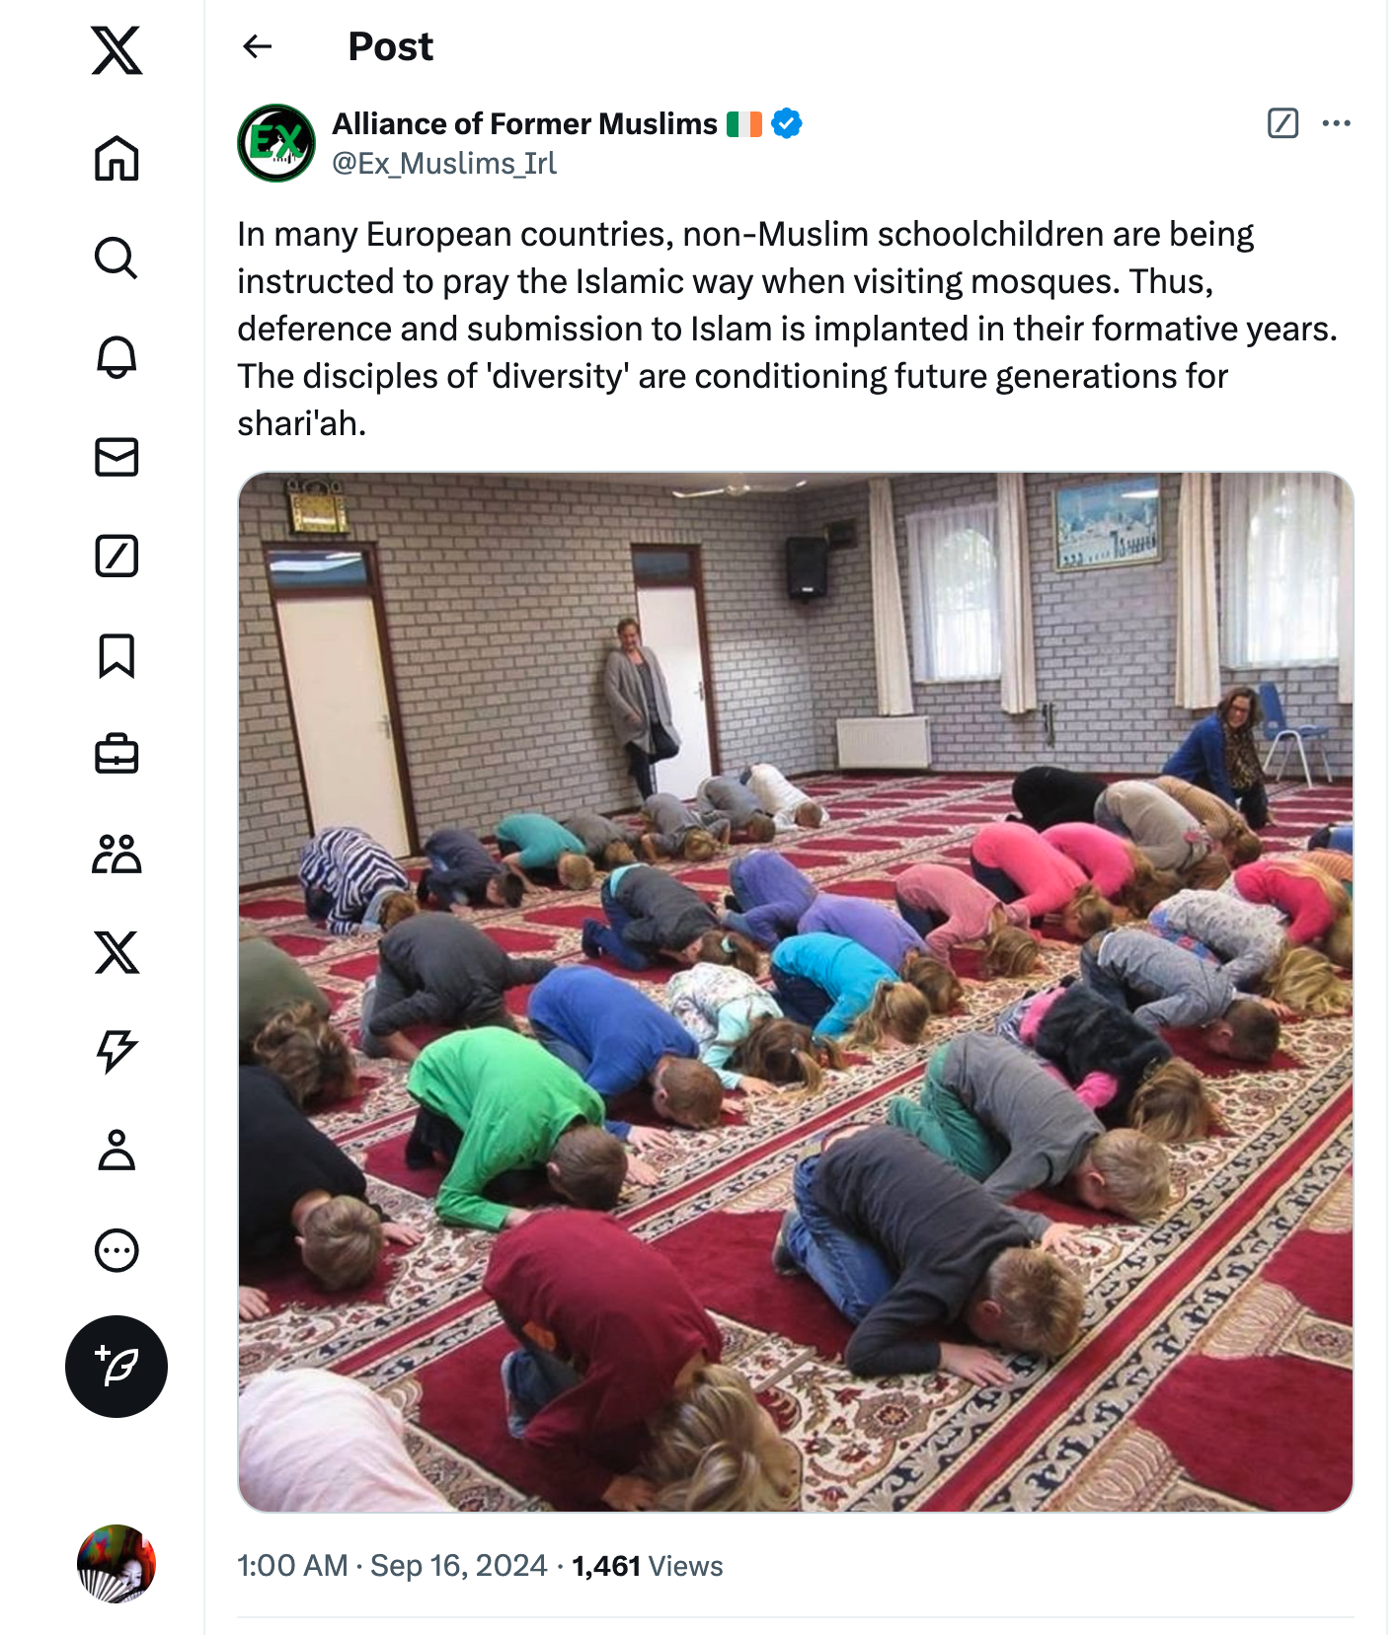
Task: Go back using the arrow beside Post
Action: (258, 46)
